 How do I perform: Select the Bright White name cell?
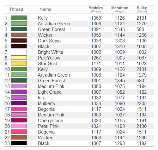[x=51, y=52]
